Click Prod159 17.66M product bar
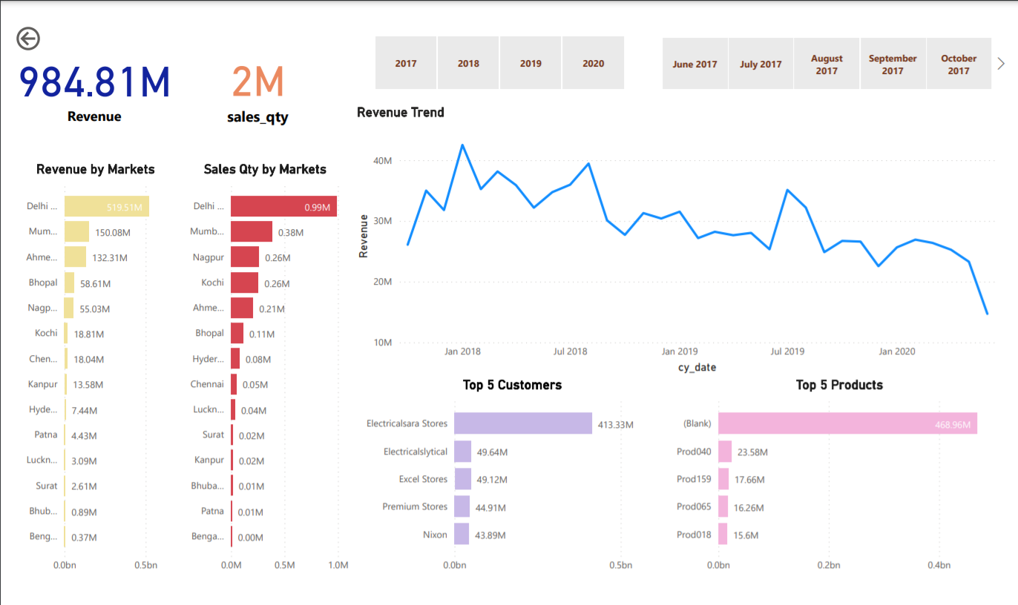 pos(723,479)
